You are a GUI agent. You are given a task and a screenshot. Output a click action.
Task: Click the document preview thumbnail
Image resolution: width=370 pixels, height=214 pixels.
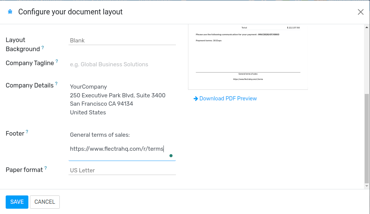248,57
